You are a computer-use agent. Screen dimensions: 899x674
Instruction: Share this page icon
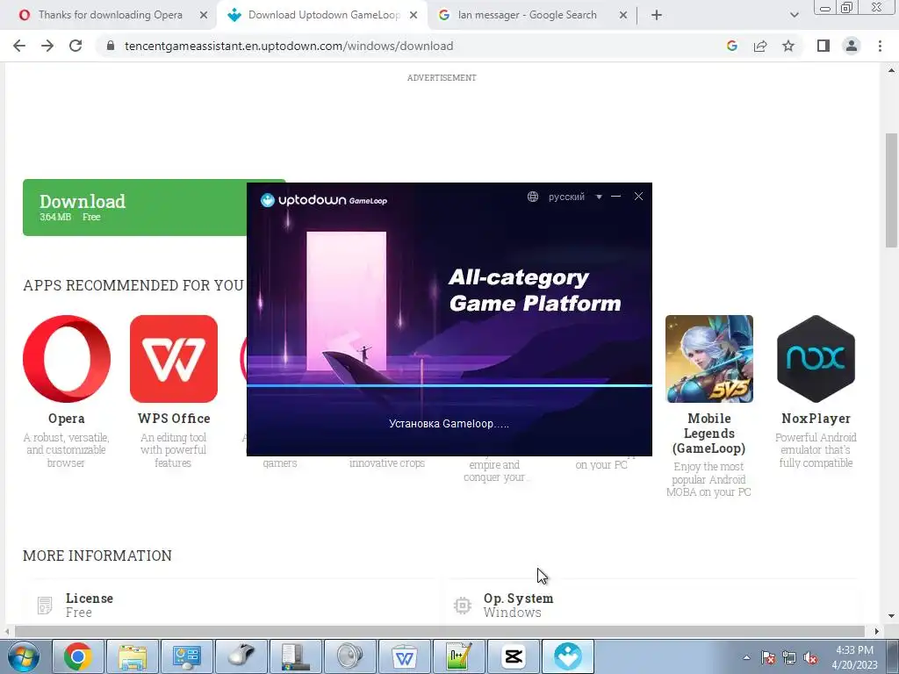(x=760, y=46)
